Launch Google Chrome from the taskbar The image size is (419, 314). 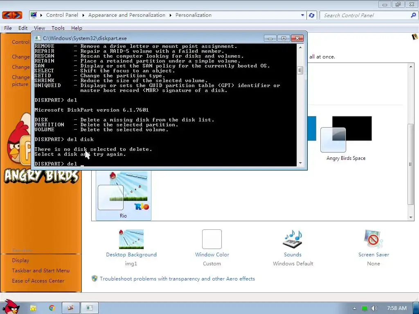click(52, 308)
